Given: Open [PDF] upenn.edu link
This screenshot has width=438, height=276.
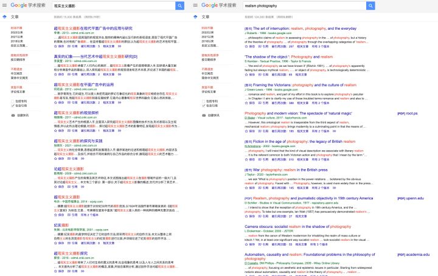Looking at the screenshot, I should [x=411, y=198].
